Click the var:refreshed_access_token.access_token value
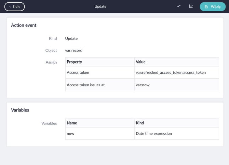This screenshot has width=229, height=165. tap(171, 73)
